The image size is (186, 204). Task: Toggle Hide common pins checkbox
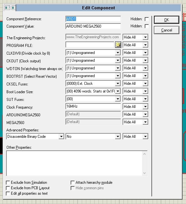(x=72, y=188)
